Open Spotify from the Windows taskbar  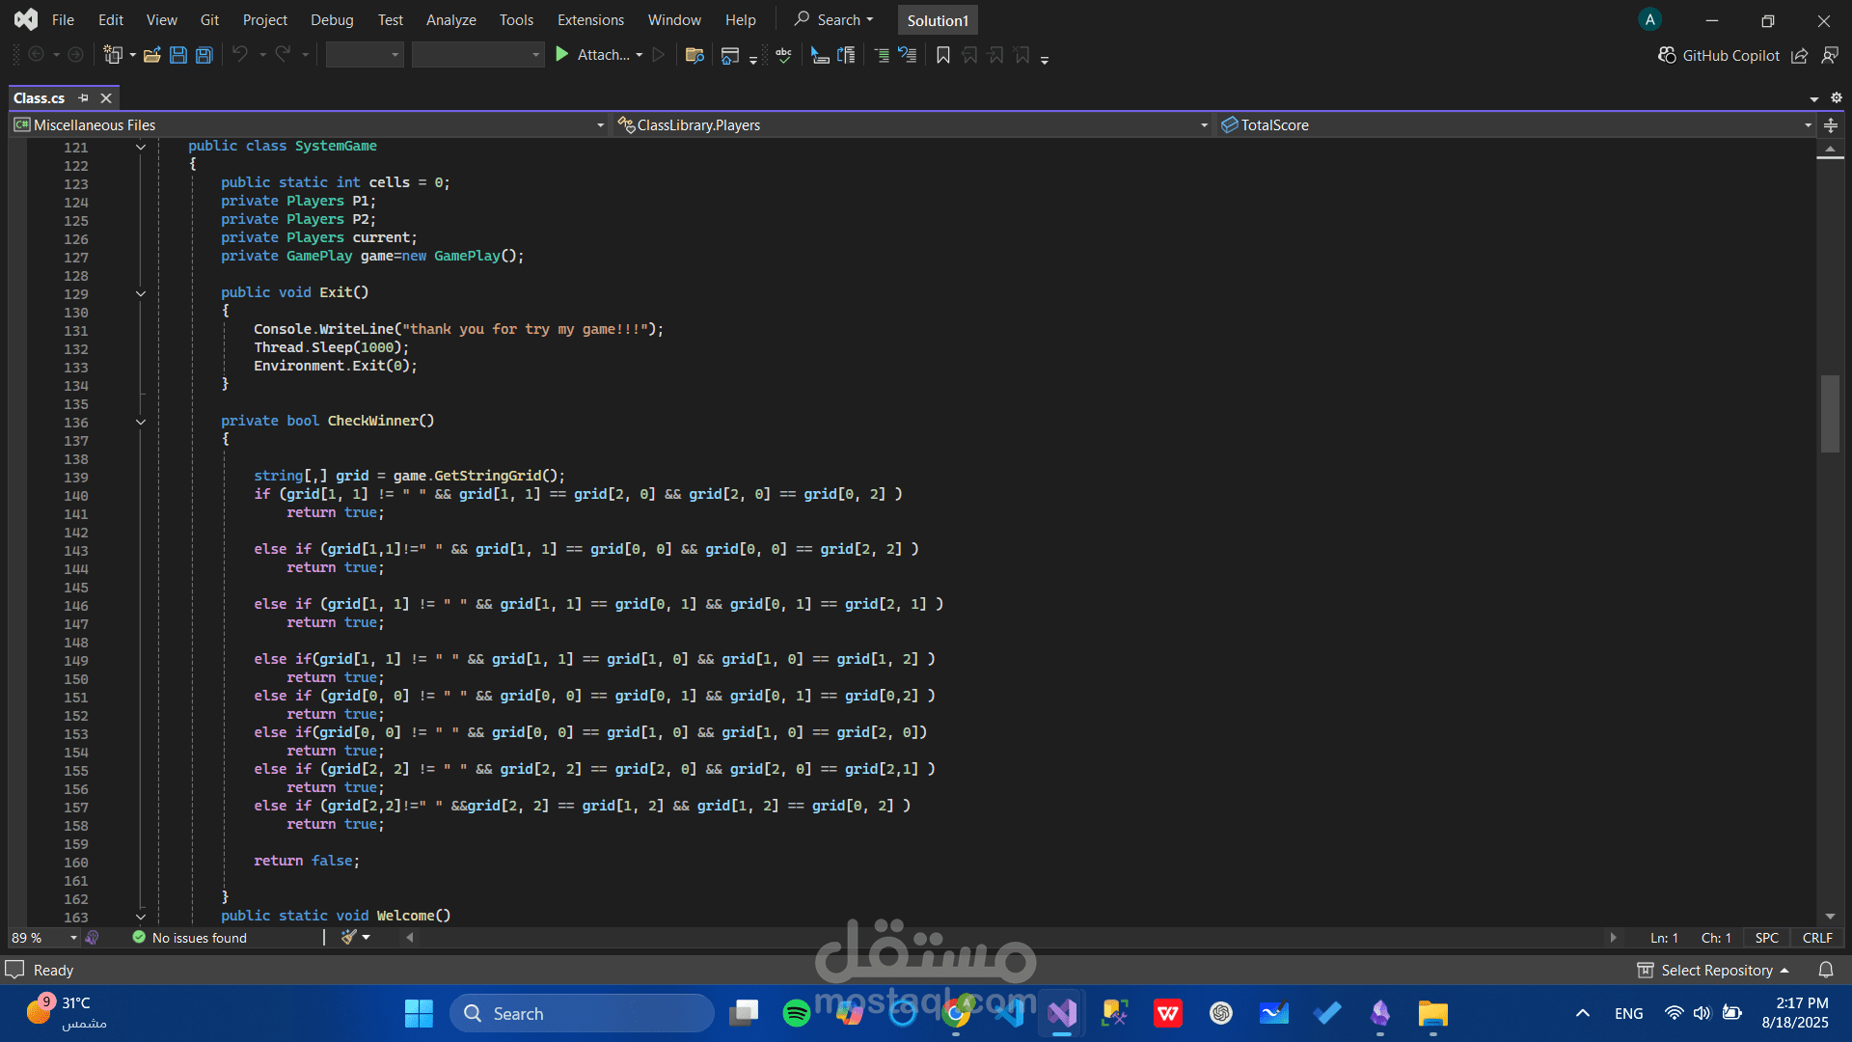(x=797, y=1013)
